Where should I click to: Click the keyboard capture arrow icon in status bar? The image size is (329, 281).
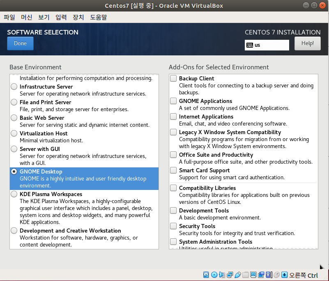[284, 274]
